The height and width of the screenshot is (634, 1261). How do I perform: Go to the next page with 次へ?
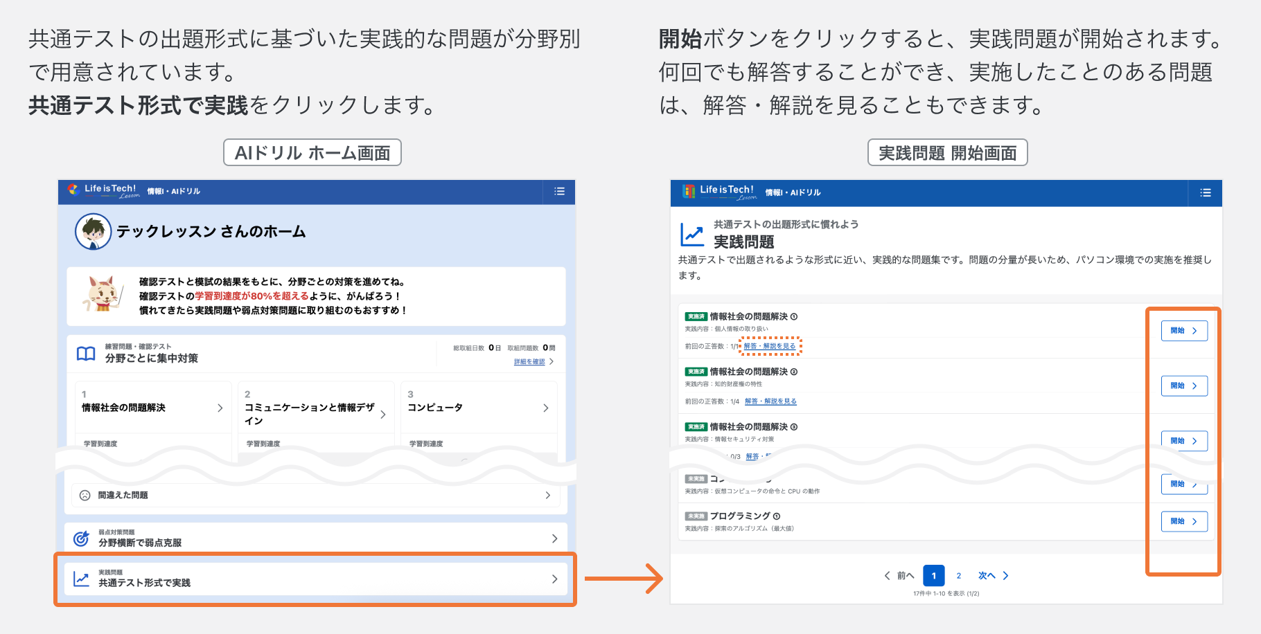point(994,576)
